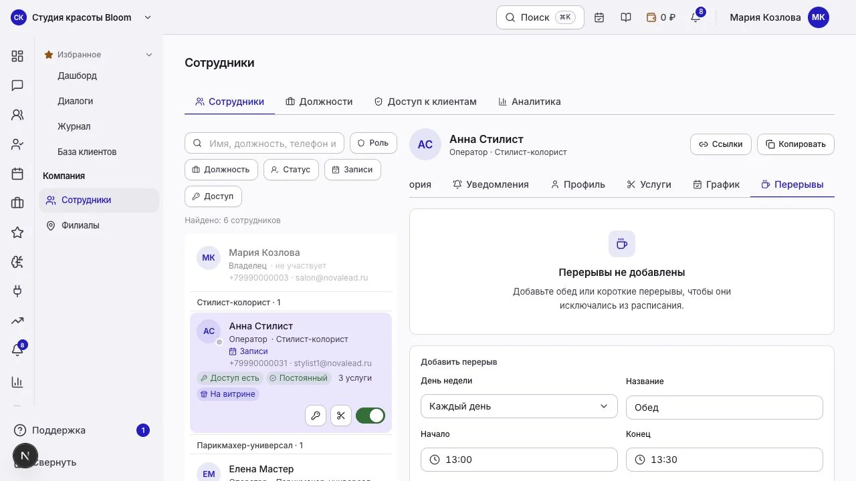Click the coffee cup icon in empty breaks panel
This screenshot has height=481, width=856.
coord(622,244)
